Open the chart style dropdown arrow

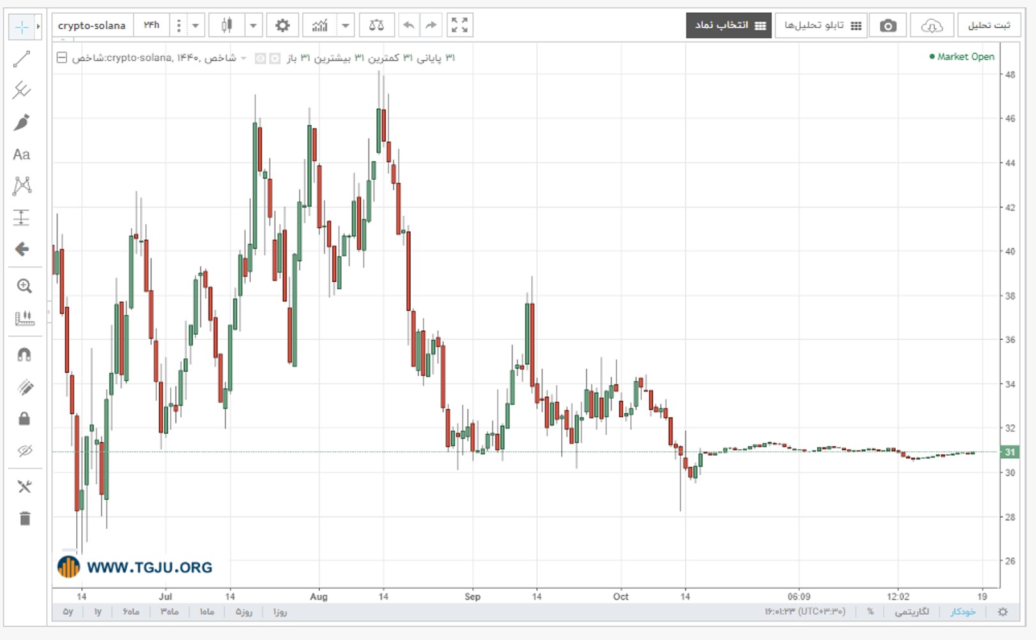pos(253,26)
